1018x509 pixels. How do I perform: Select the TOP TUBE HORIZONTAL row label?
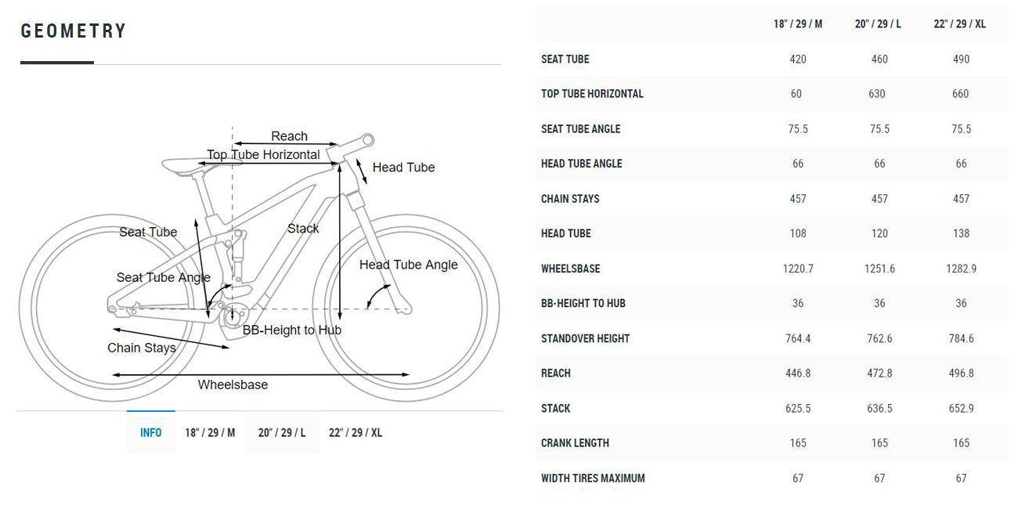click(x=592, y=93)
